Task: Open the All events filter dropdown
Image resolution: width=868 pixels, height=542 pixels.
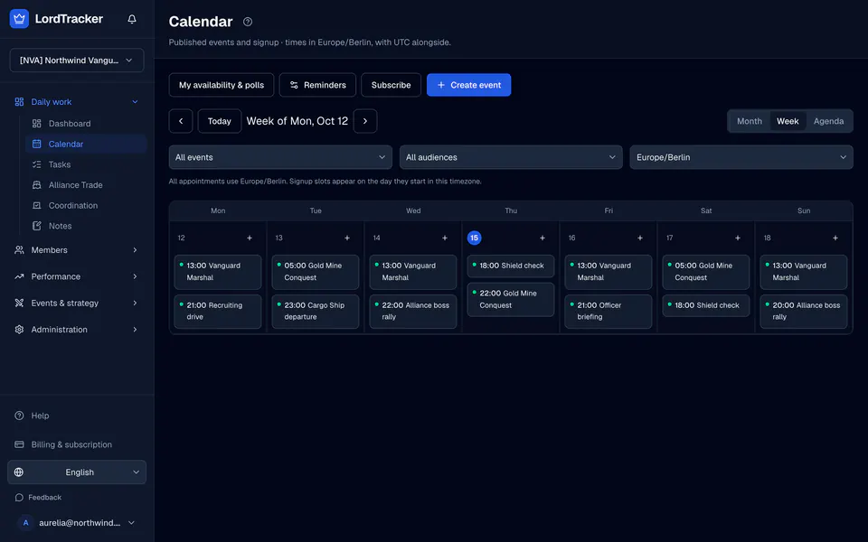Action: point(280,157)
